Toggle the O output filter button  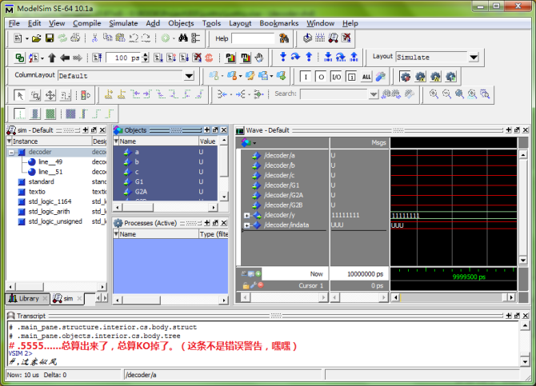point(321,77)
